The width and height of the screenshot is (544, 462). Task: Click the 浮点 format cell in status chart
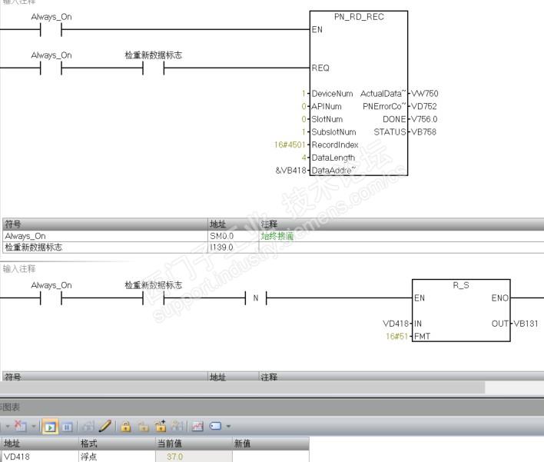click(117, 457)
